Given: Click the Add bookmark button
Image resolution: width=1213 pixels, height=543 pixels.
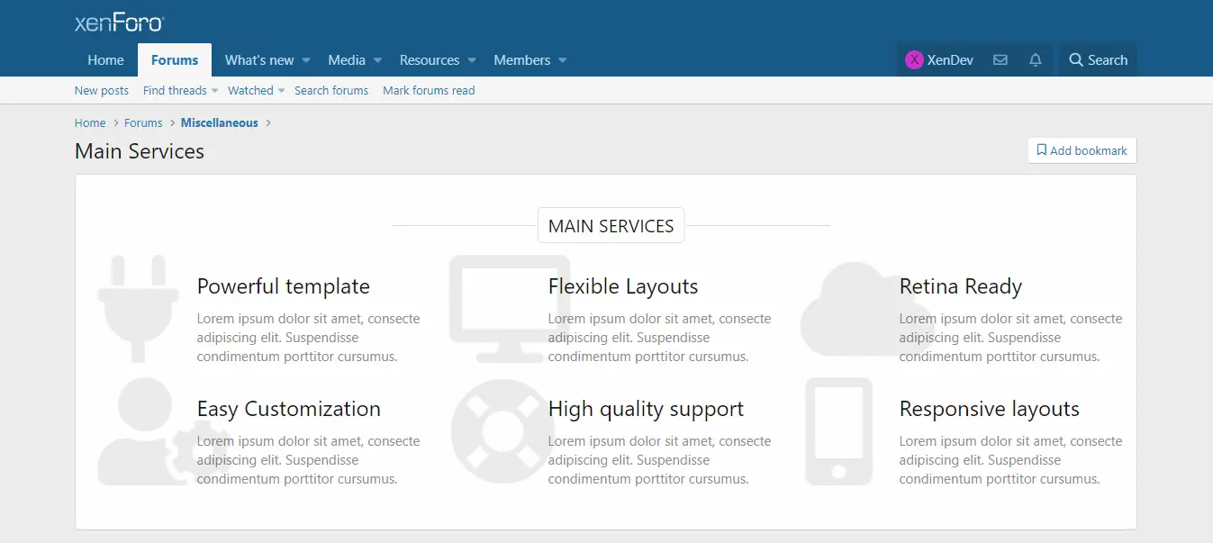Looking at the screenshot, I should tap(1082, 150).
